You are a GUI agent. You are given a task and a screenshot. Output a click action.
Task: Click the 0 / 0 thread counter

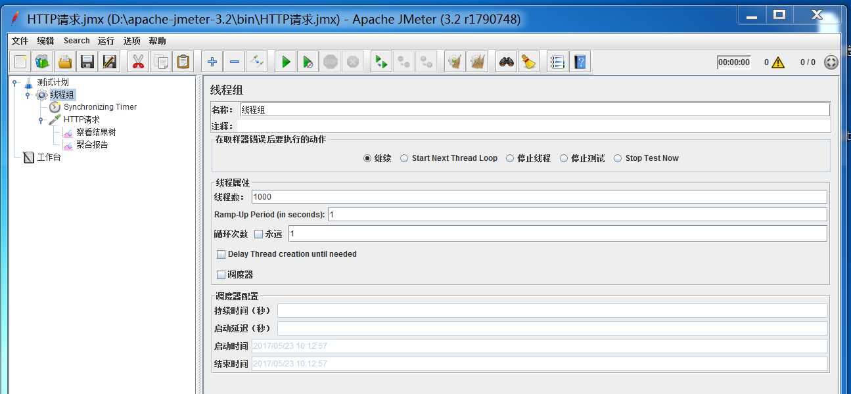click(x=808, y=62)
